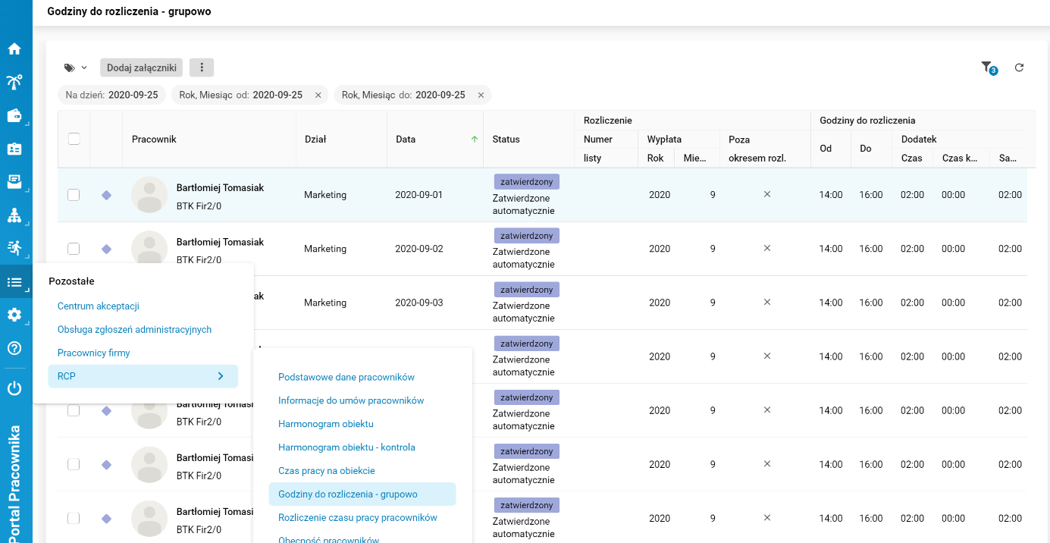Screen dimensions: 1050x543
Task: Open the filter funnel icon
Action: pos(986,67)
